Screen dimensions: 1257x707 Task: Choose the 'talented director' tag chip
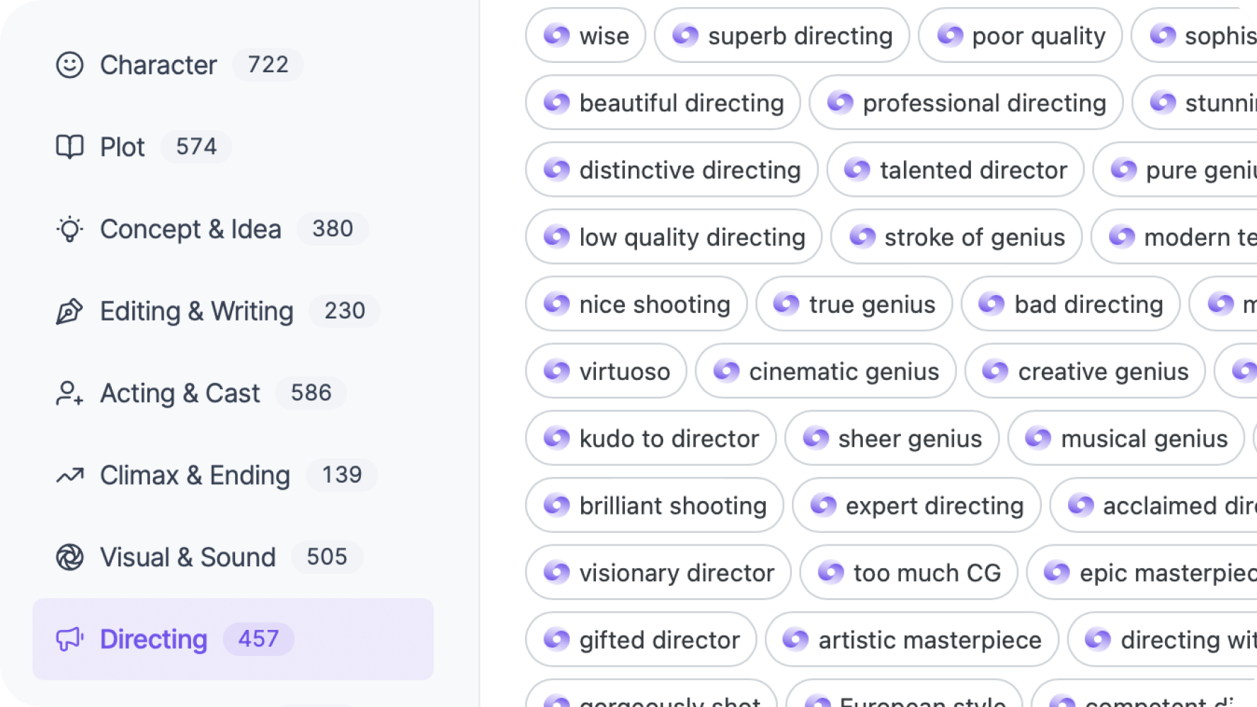coord(955,170)
